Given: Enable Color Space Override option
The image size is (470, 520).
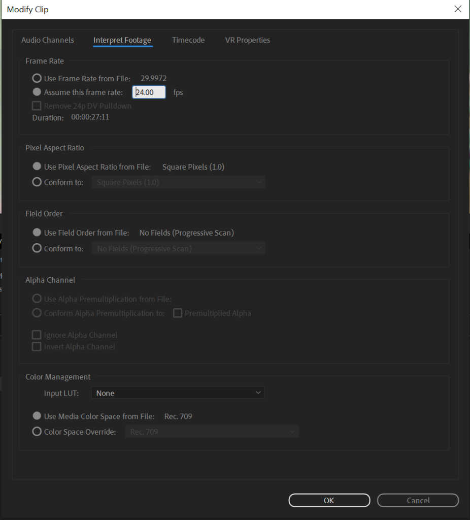Looking at the screenshot, I should pos(37,432).
